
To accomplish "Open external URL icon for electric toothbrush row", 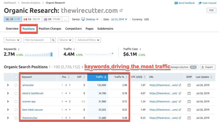I will pyautogui.click(x=180, y=93).
